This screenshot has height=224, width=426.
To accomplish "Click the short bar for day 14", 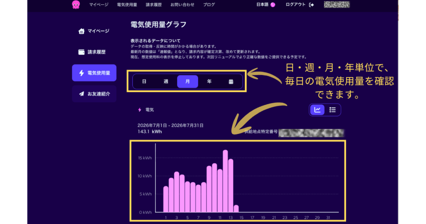I will 236,209.
